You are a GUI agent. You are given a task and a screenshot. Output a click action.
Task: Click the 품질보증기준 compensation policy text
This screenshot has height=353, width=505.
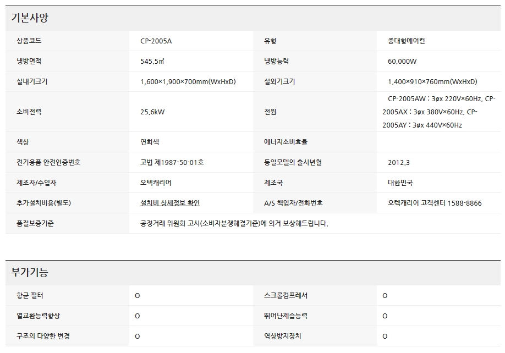point(234,223)
